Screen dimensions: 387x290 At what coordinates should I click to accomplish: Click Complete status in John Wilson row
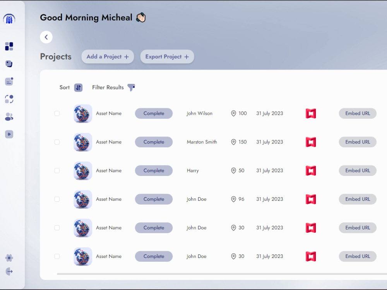tap(154, 113)
